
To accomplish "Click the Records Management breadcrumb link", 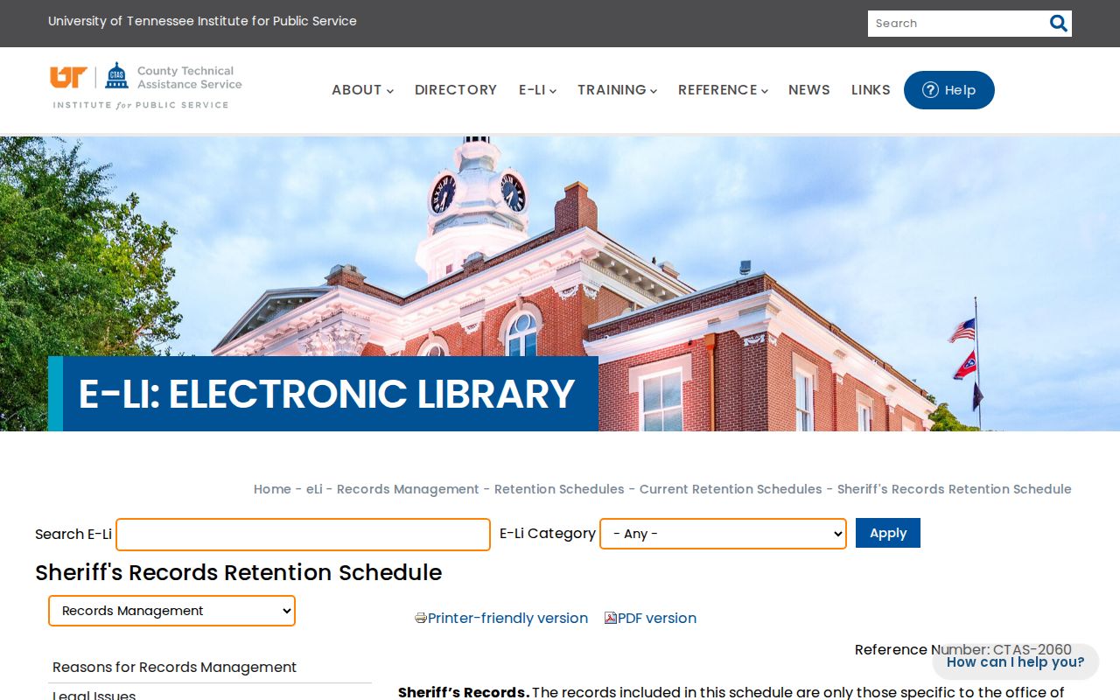I will click(x=408, y=489).
